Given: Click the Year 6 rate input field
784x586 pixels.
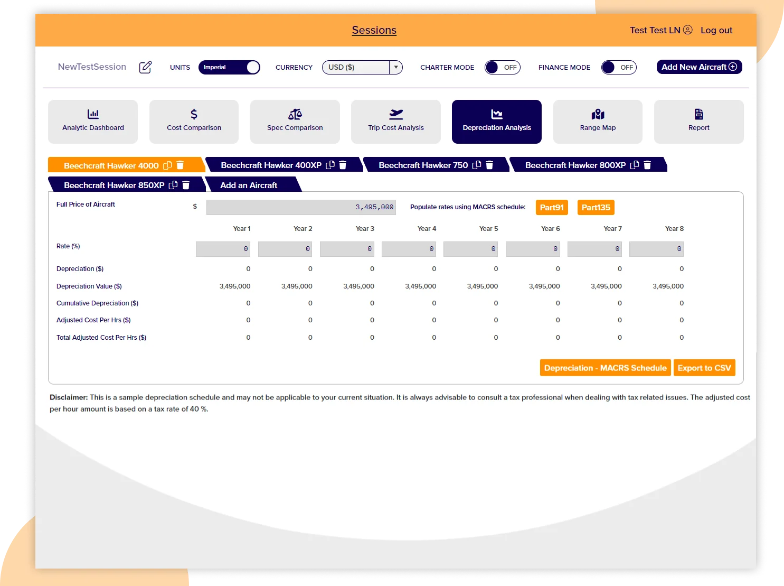Looking at the screenshot, I should pos(533,249).
